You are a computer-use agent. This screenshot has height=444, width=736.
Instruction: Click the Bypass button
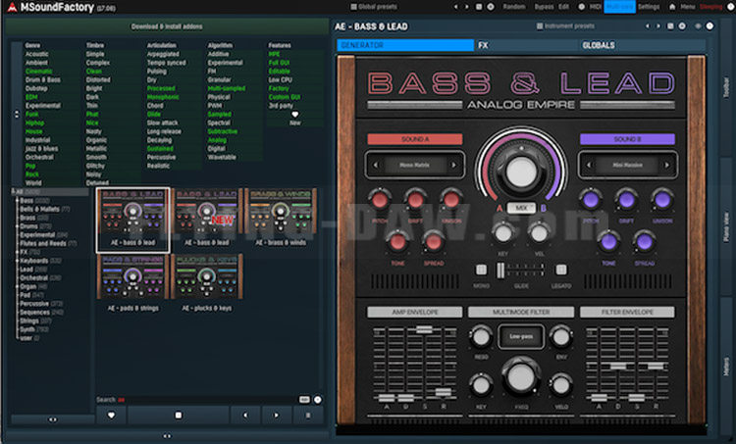tap(544, 7)
